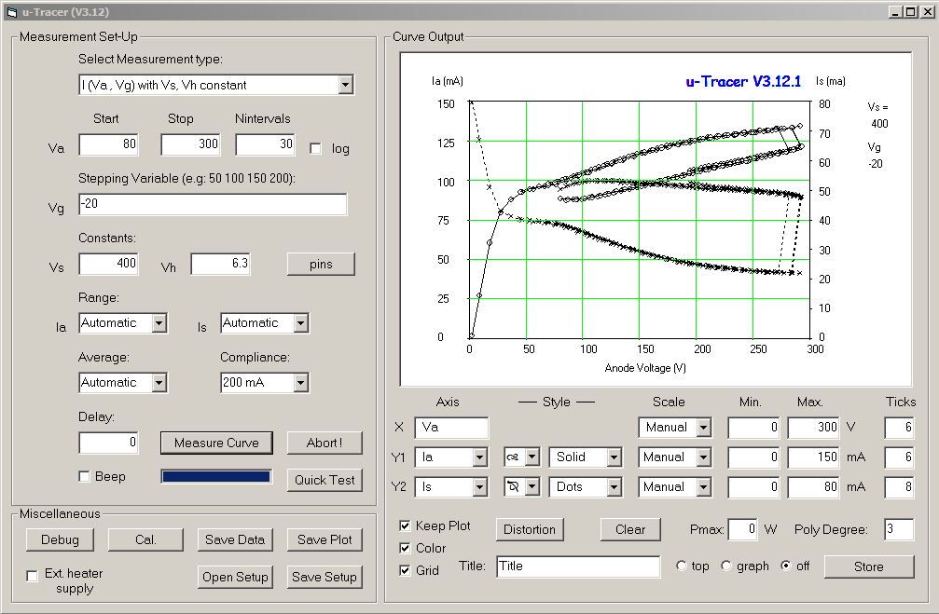Click Save Setup button
This screenshot has width=939, height=614.
pos(325,577)
